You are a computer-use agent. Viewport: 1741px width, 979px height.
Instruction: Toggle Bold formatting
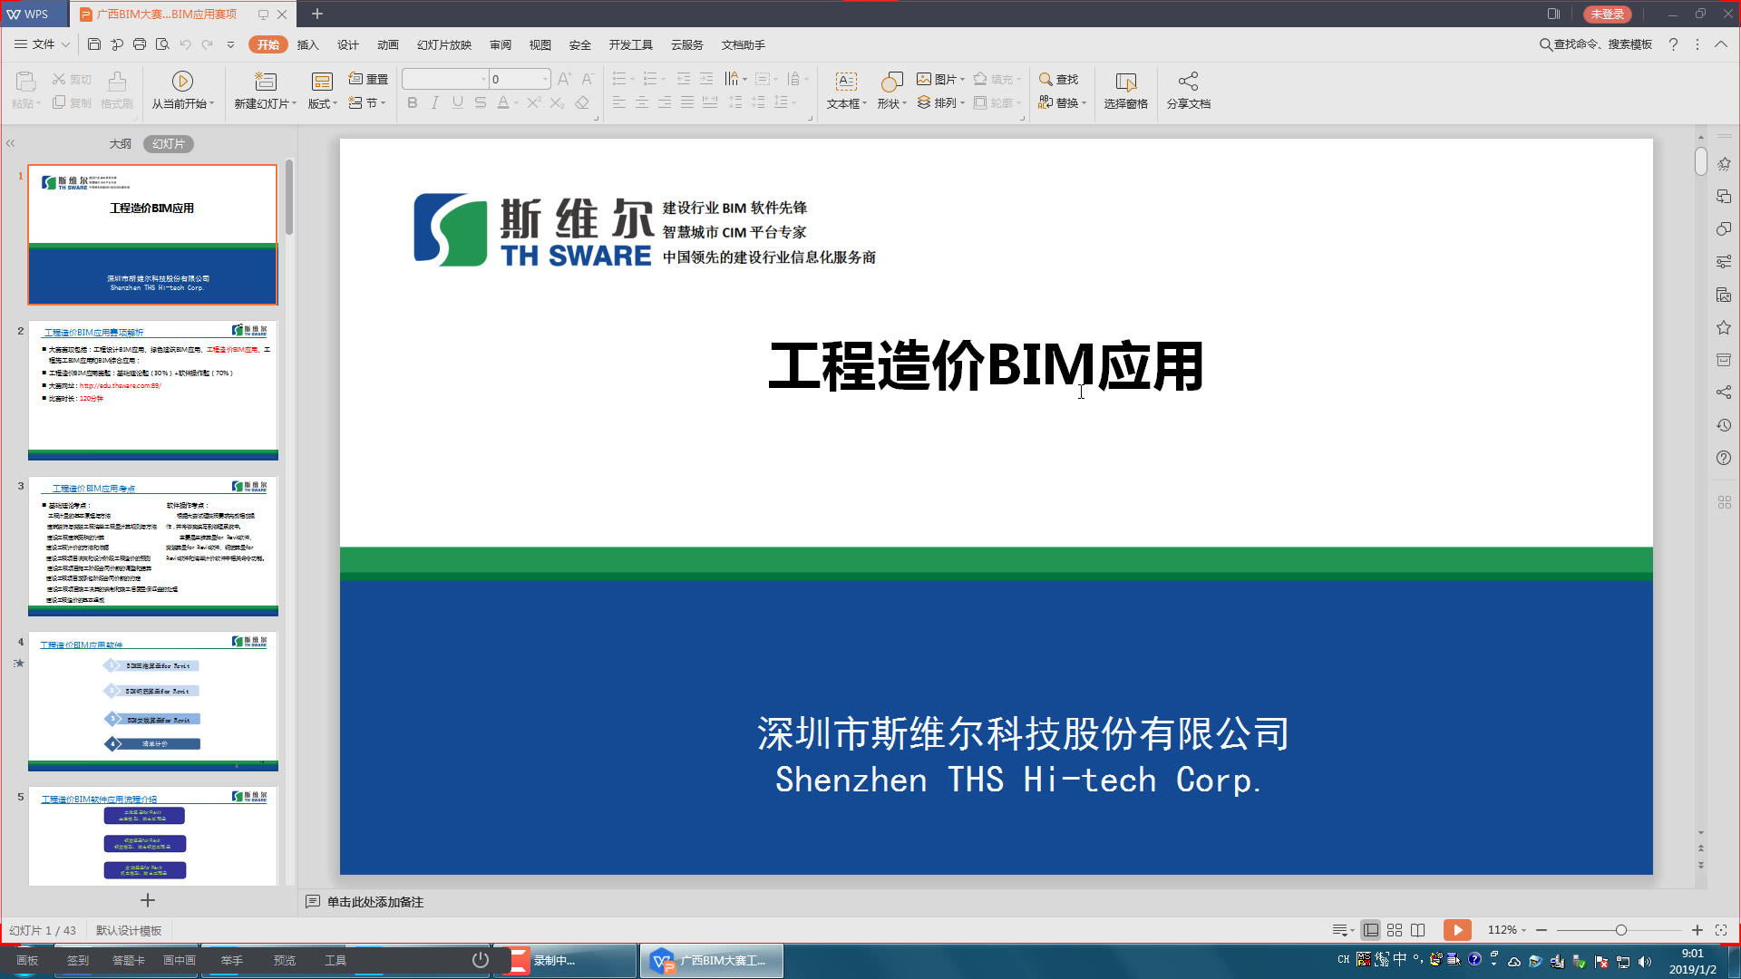(x=413, y=102)
